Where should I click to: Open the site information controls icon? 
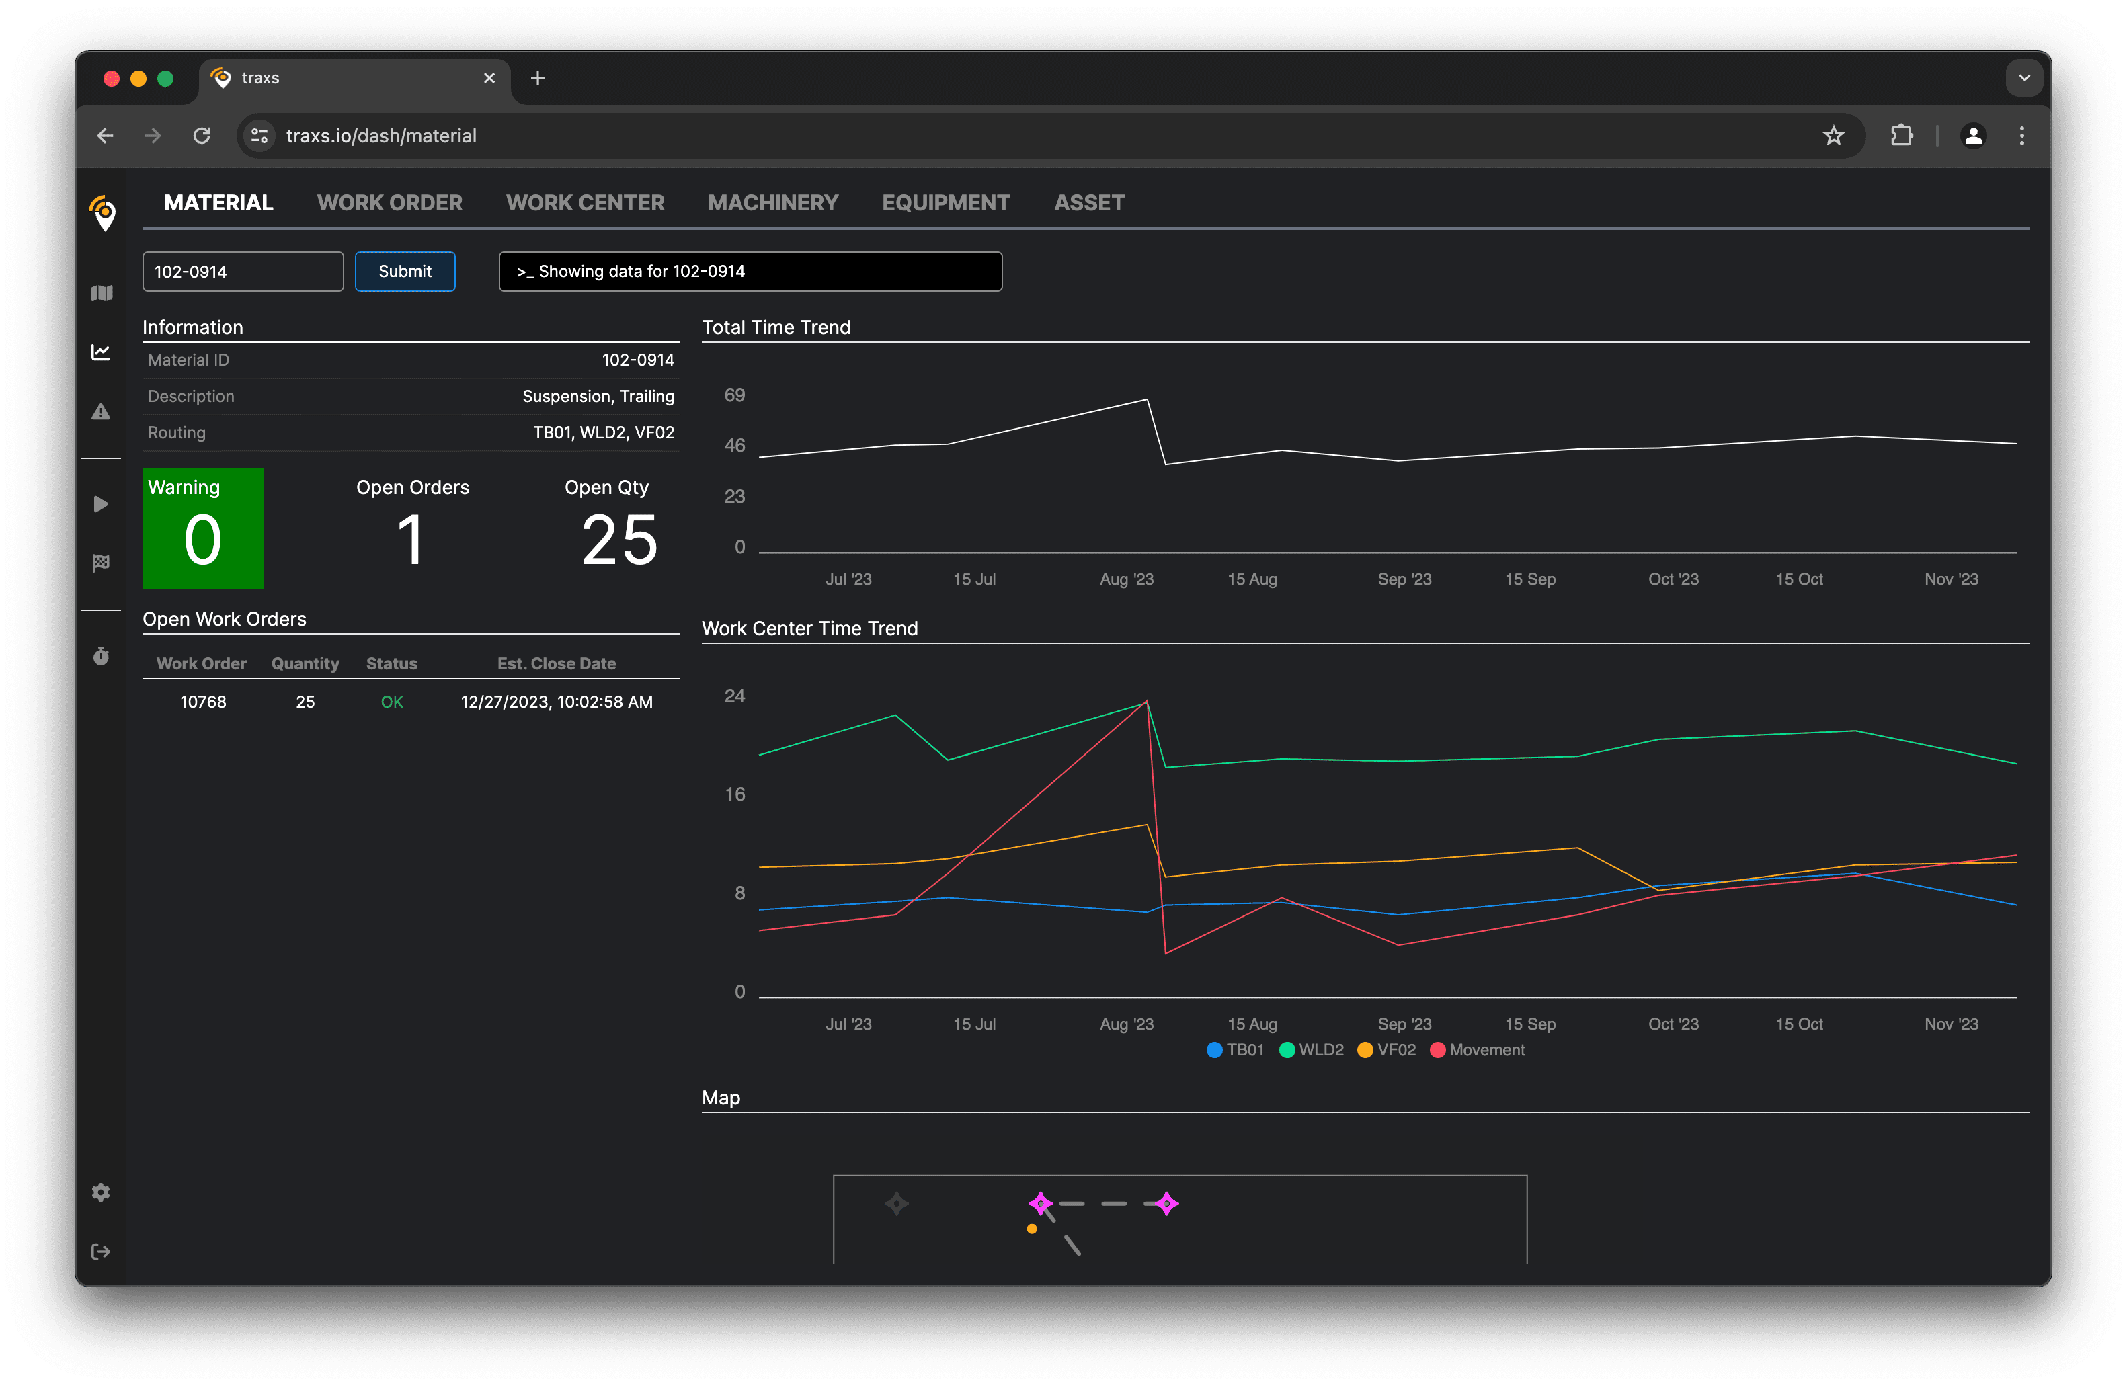pos(259,136)
